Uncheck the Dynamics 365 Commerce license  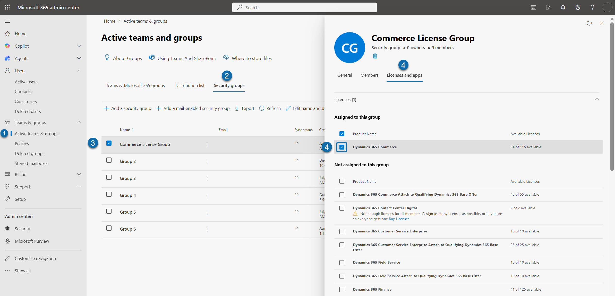tap(342, 147)
